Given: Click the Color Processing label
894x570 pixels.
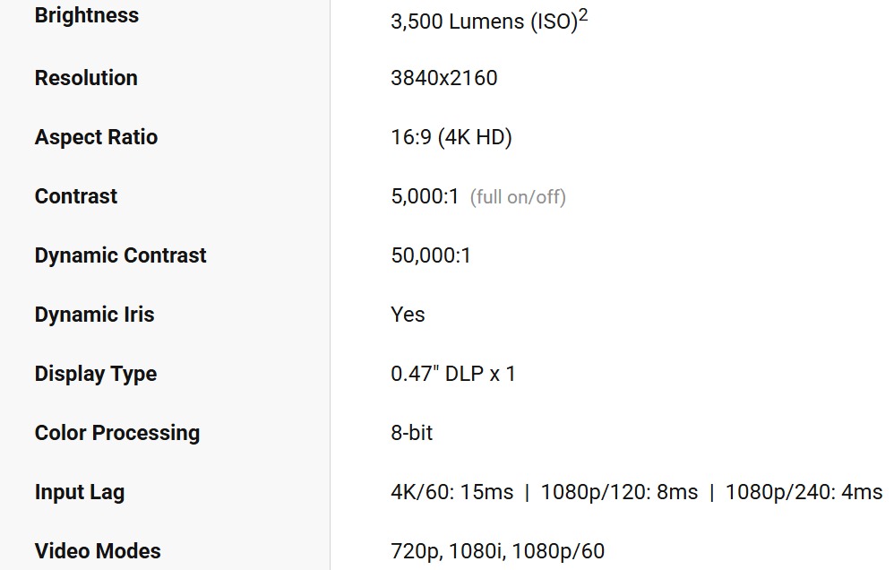Looking at the screenshot, I should click(x=117, y=433).
